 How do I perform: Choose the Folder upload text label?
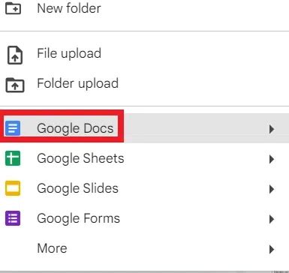[77, 83]
